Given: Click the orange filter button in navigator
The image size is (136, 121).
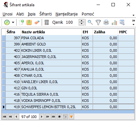Looking at the screenshot, I should click(71, 117).
